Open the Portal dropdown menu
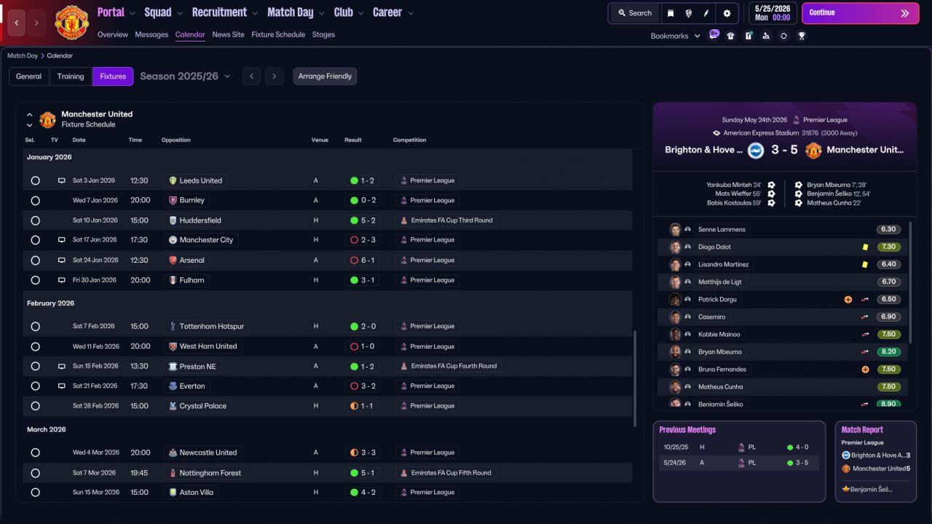 coord(116,12)
